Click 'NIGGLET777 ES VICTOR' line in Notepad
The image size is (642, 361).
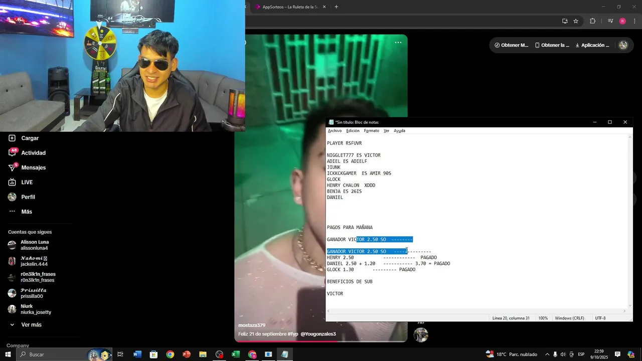pos(354,155)
